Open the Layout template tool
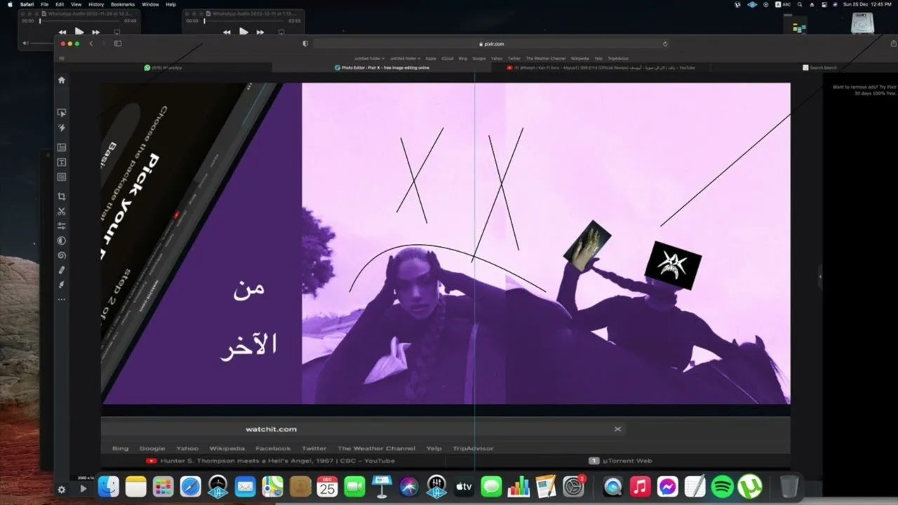This screenshot has height=505, width=898. [62, 147]
